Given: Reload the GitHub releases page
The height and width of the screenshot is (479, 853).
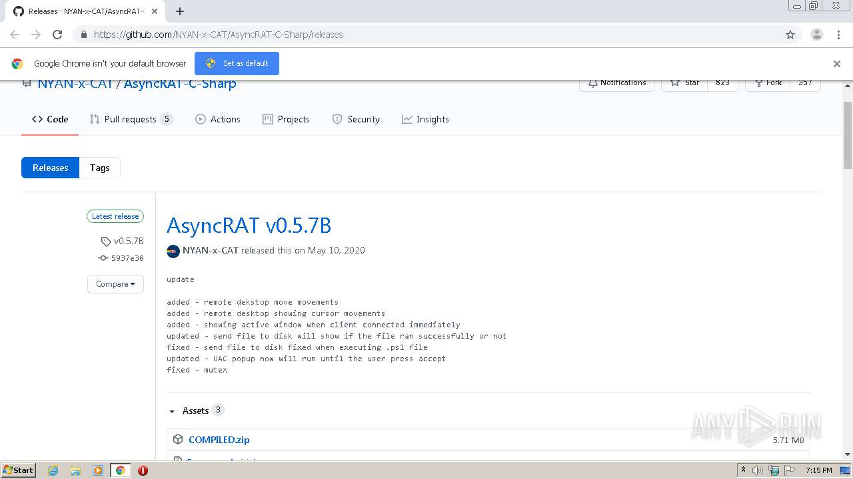Looking at the screenshot, I should 57,35.
